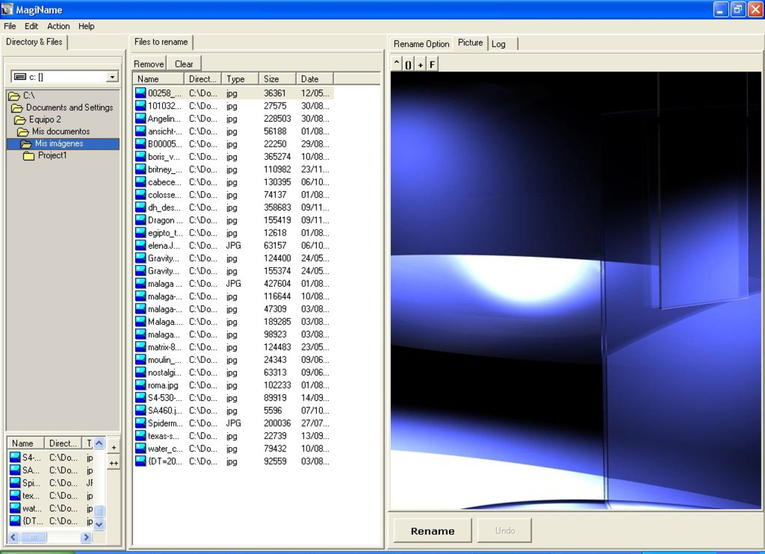Select file '{DT=20...' in main list

(x=234, y=461)
